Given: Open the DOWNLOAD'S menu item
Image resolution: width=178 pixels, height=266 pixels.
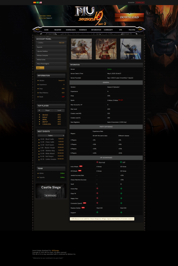Looking at the screenshot, I should (71, 30).
